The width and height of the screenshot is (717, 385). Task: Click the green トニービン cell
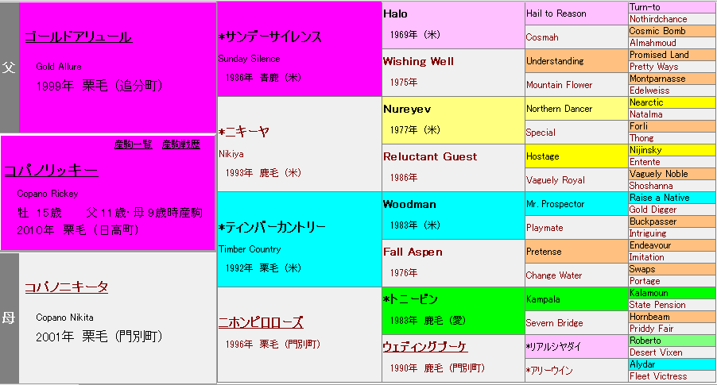[409, 299]
